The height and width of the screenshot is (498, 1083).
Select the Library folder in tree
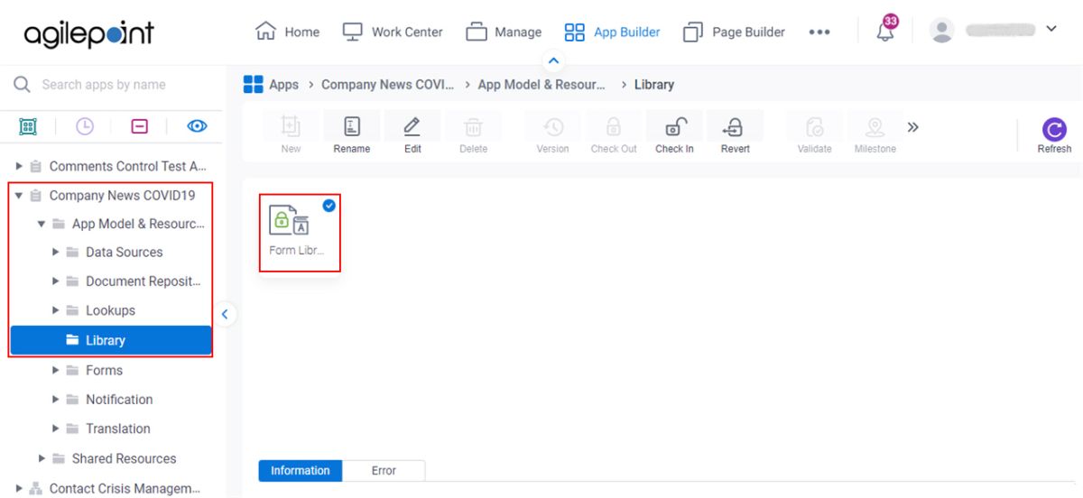click(111, 340)
